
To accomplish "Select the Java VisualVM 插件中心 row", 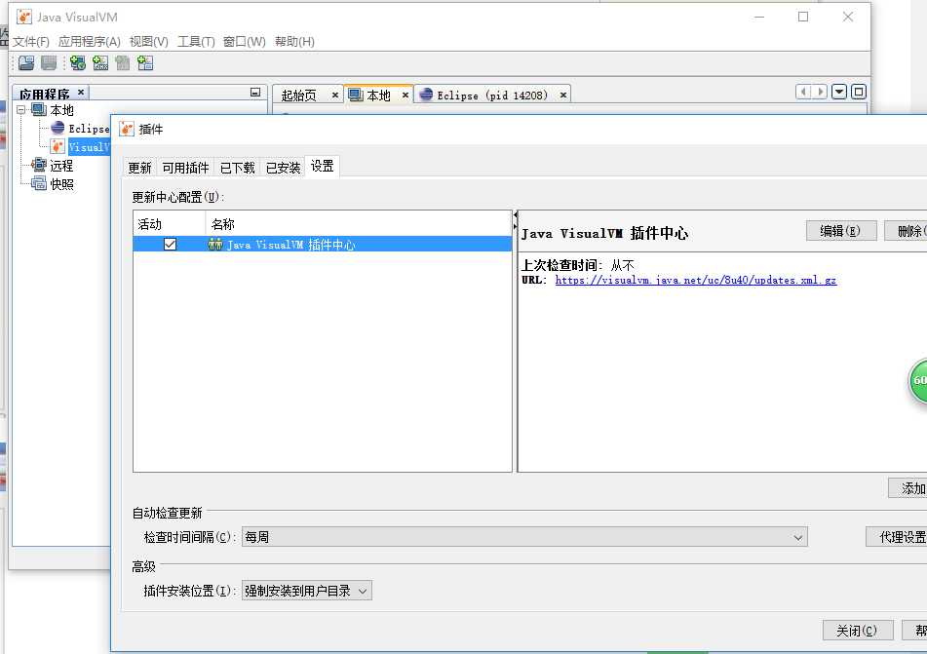I will click(323, 245).
